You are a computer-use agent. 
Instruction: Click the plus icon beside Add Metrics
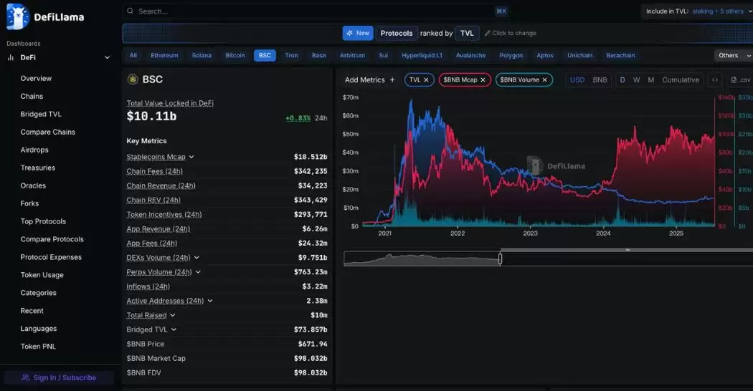(x=392, y=79)
